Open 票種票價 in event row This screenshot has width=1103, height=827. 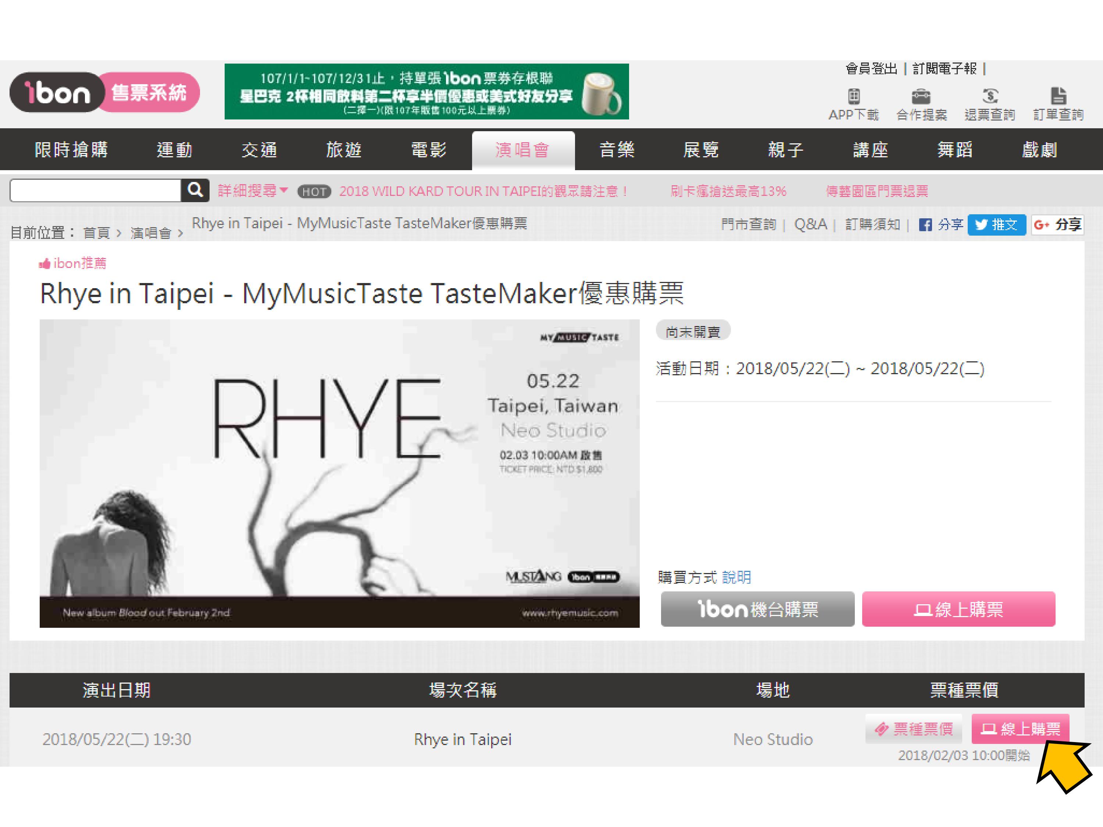click(914, 729)
